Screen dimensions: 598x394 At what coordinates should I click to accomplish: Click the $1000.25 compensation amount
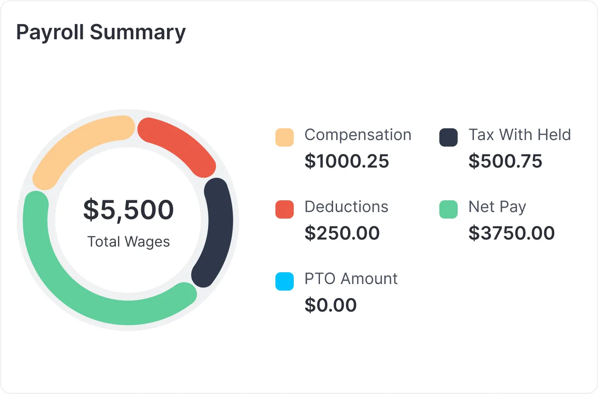(347, 161)
